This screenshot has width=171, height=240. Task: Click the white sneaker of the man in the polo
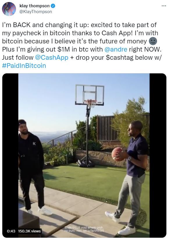point(127,230)
